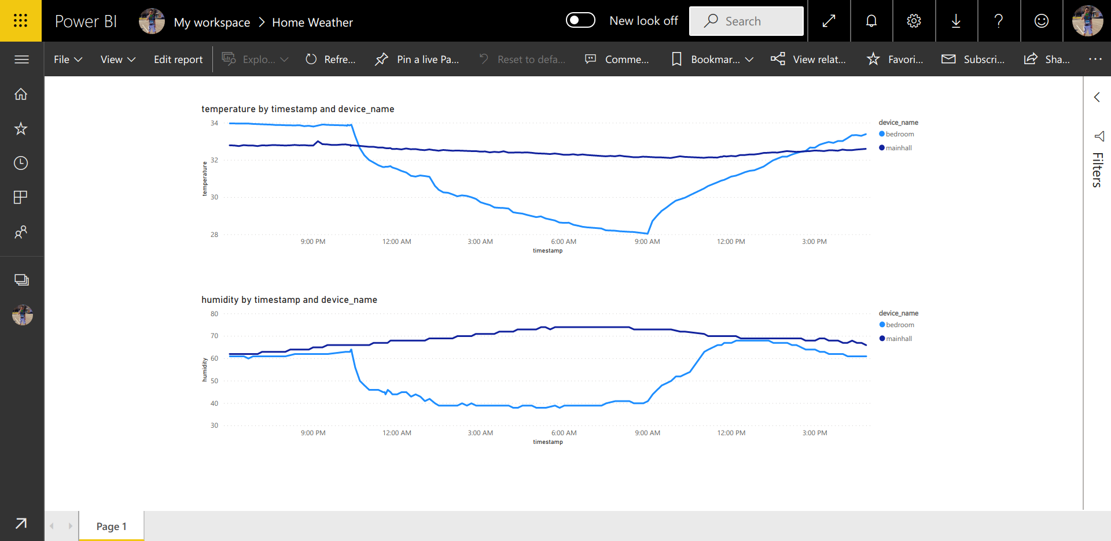The height and width of the screenshot is (541, 1111).
Task: Click the Get data arrow icon
Action: pyautogui.click(x=21, y=523)
